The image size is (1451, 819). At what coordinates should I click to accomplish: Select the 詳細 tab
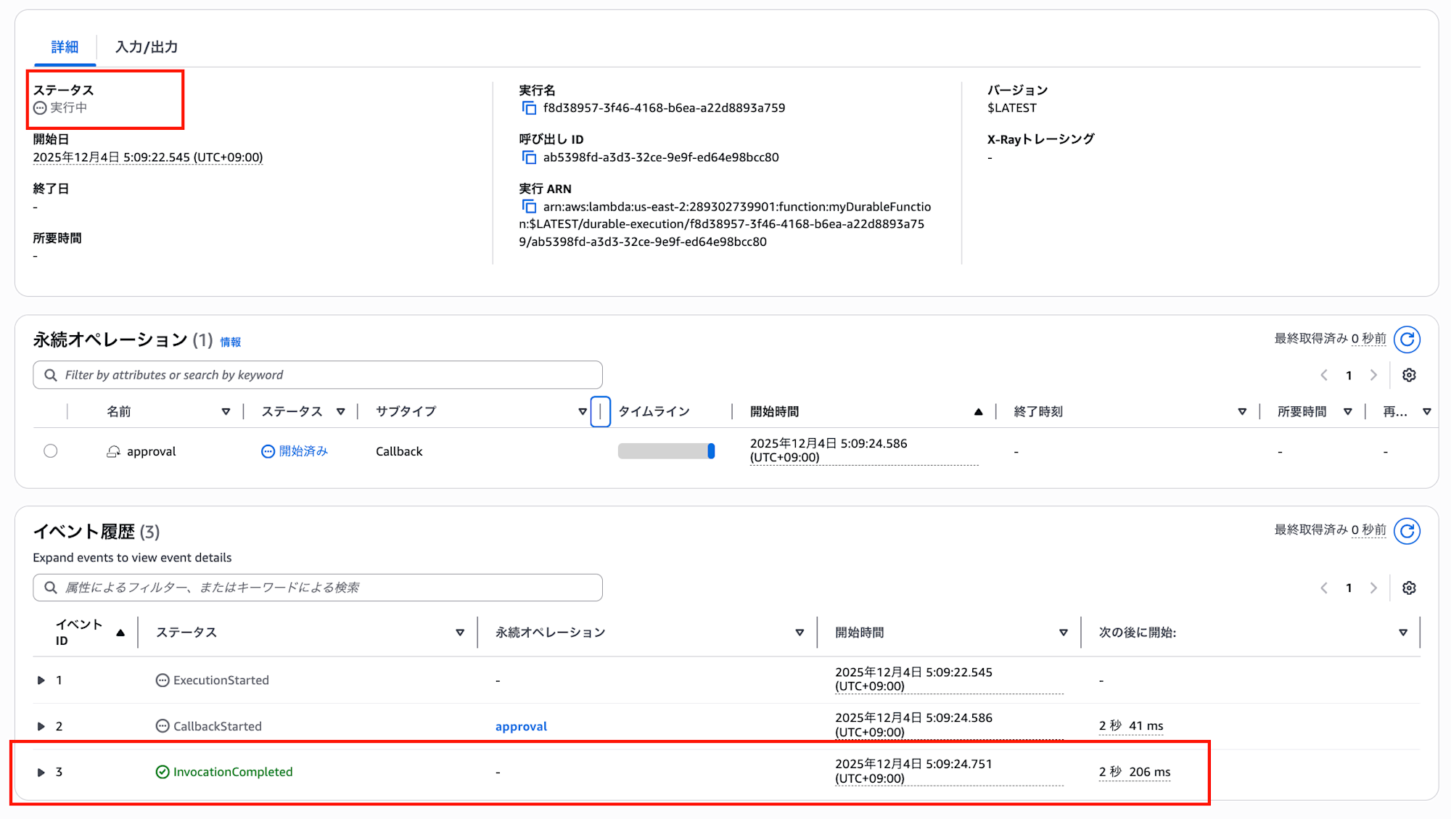click(x=65, y=47)
